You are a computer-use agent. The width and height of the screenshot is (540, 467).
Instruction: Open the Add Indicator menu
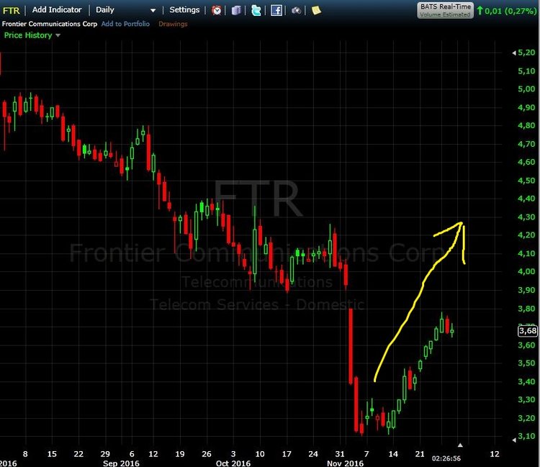57,9
